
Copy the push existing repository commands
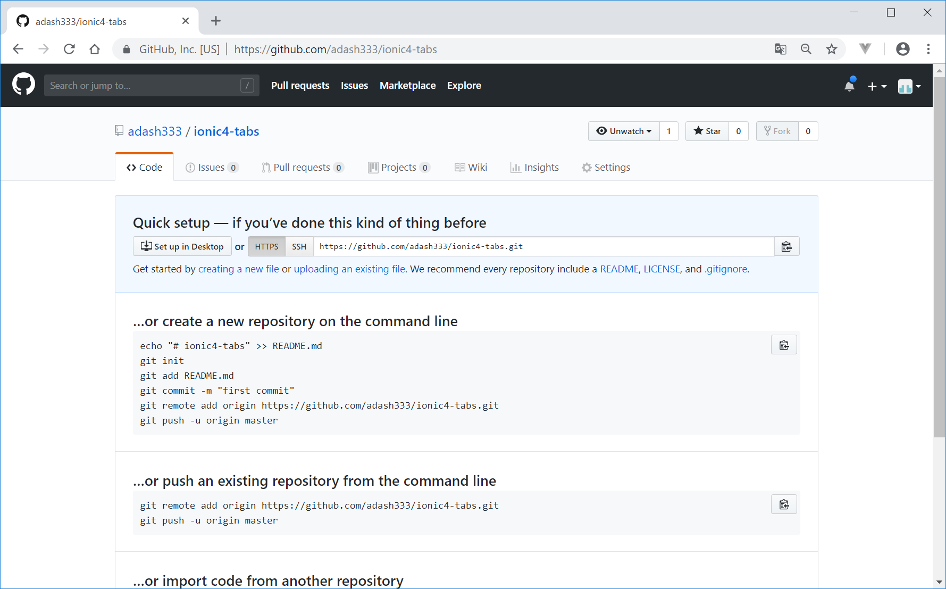pyautogui.click(x=784, y=505)
